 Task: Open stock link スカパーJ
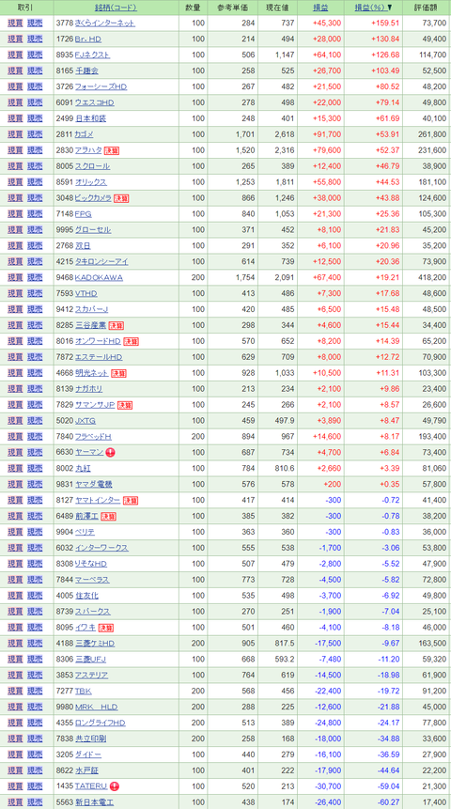click(x=91, y=309)
